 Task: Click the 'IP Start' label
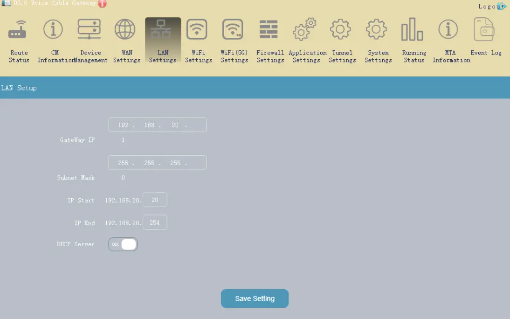click(x=81, y=201)
